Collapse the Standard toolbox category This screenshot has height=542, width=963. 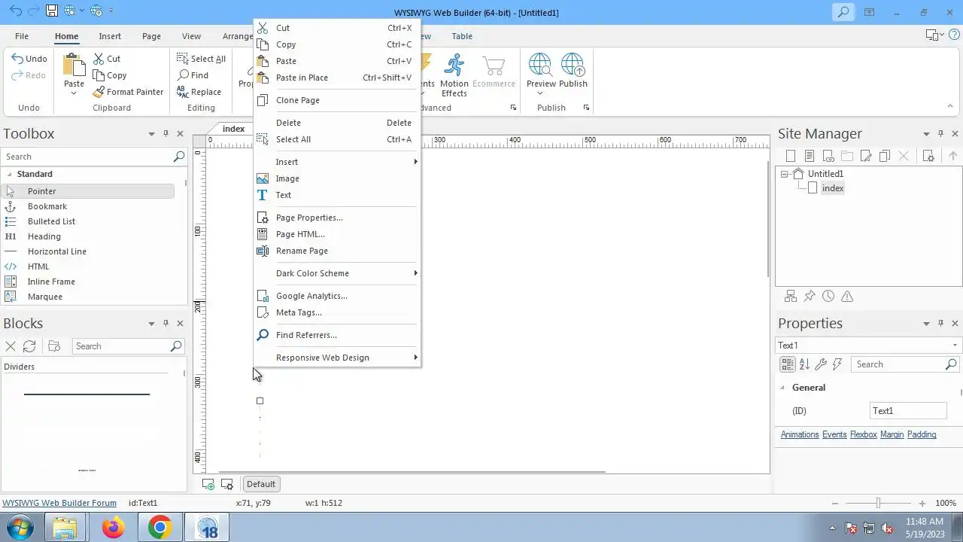10,174
